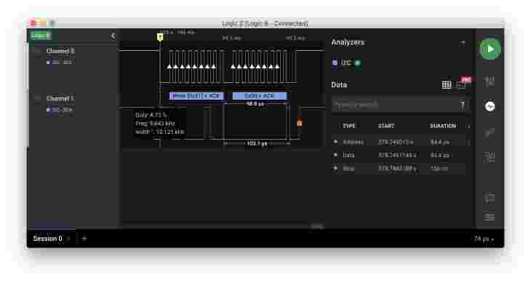Add a new session tab with plus
This screenshot has height=283, width=531.
tap(84, 239)
